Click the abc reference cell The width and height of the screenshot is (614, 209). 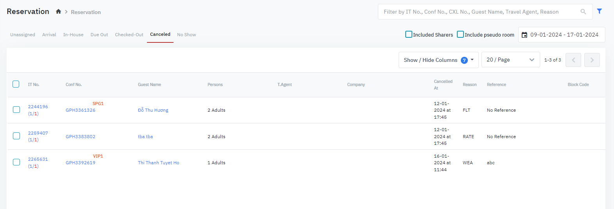tap(491, 163)
